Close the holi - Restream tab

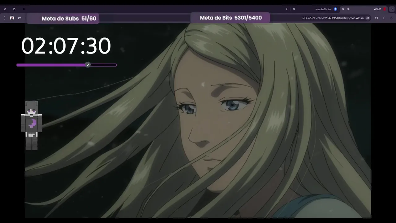[x=294, y=9]
